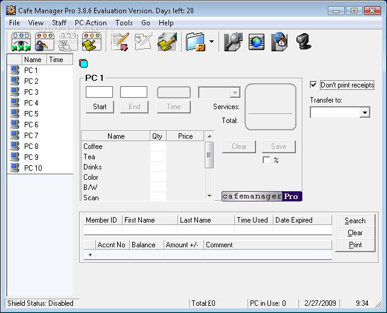Click the start time input field

[x=99, y=92]
